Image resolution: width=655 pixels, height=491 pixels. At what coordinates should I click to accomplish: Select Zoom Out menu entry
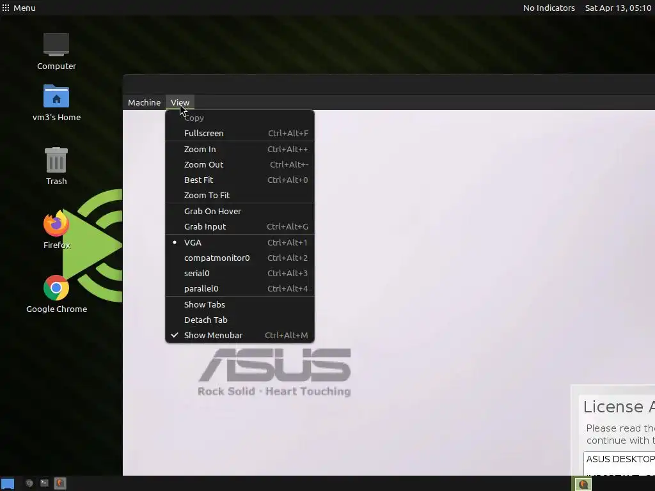pyautogui.click(x=240, y=164)
